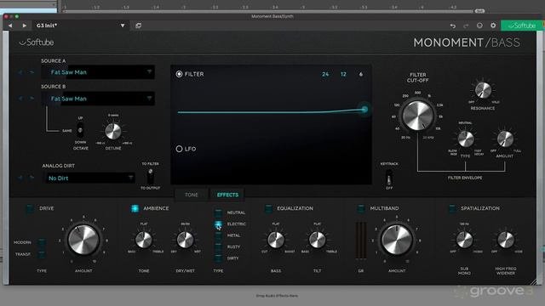Image resolution: width=545 pixels, height=306 pixels.
Task: Choose the 24 dB filter slope
Action: (x=325, y=74)
